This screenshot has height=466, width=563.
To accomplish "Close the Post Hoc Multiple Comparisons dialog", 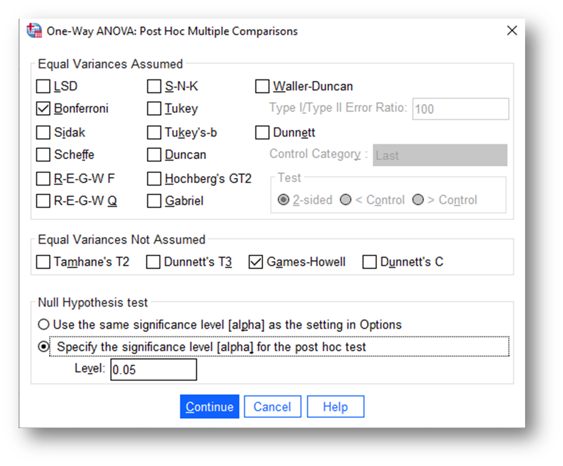I will point(512,30).
